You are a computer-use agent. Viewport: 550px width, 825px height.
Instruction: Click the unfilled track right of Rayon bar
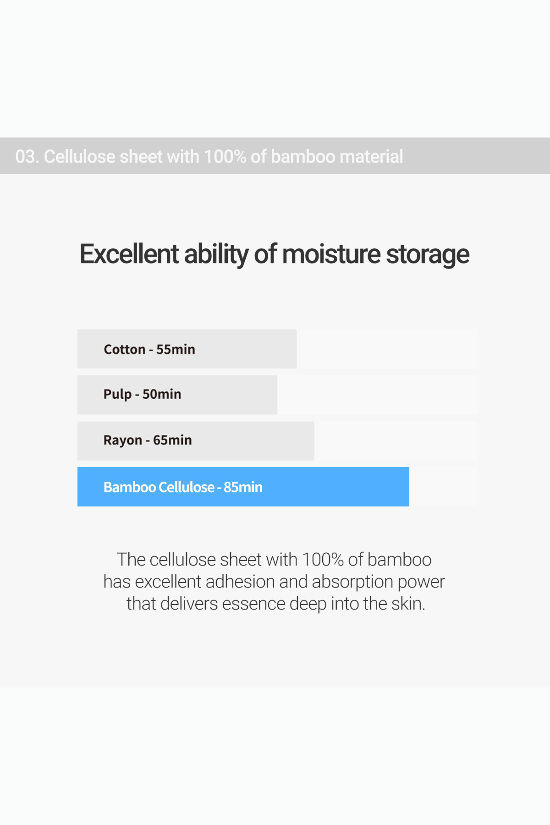(x=395, y=441)
